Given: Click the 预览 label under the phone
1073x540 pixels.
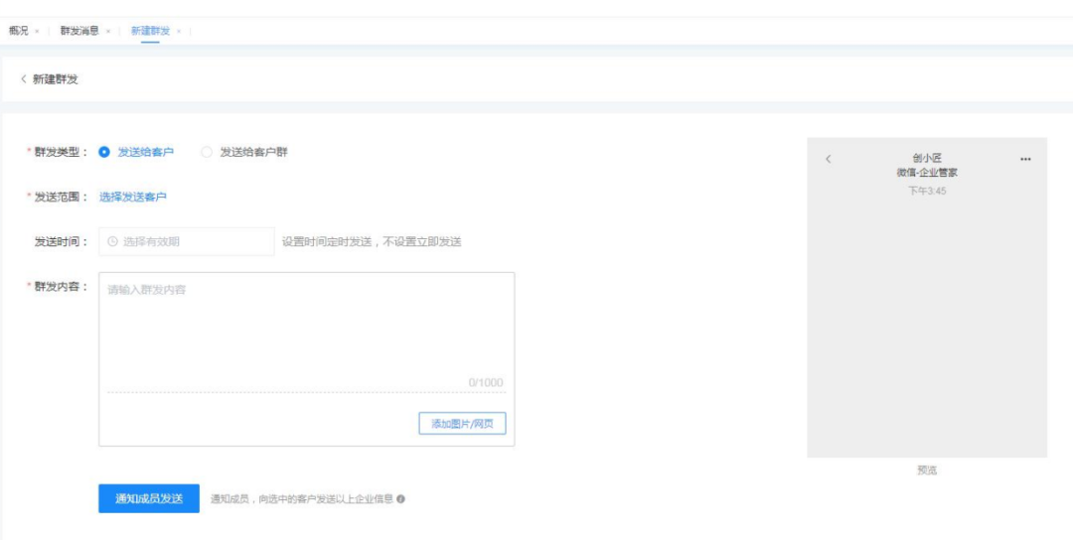Looking at the screenshot, I should [927, 471].
